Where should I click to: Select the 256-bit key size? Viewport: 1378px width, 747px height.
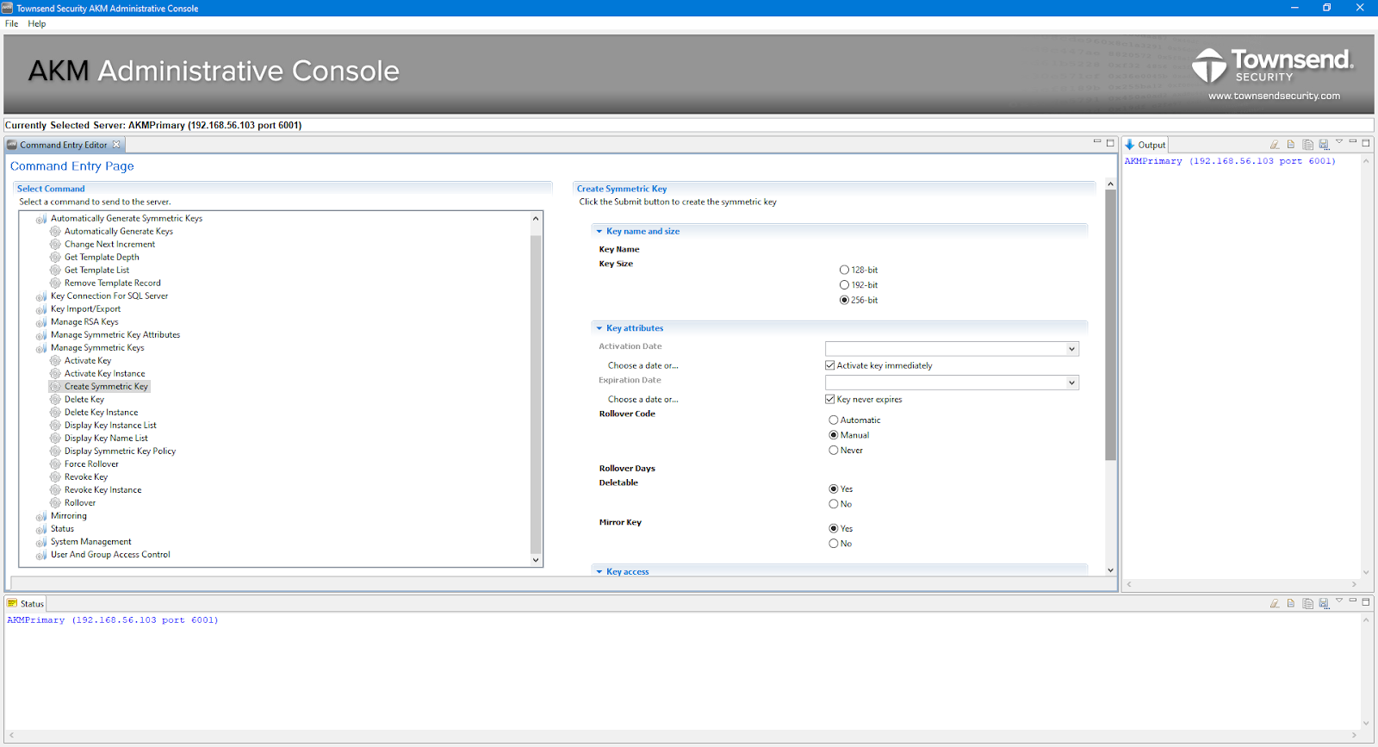[x=844, y=301]
